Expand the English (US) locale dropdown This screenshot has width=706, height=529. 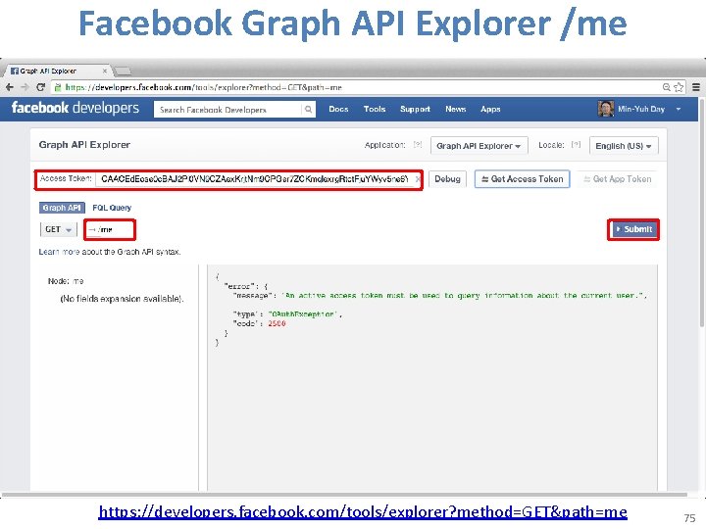(624, 146)
